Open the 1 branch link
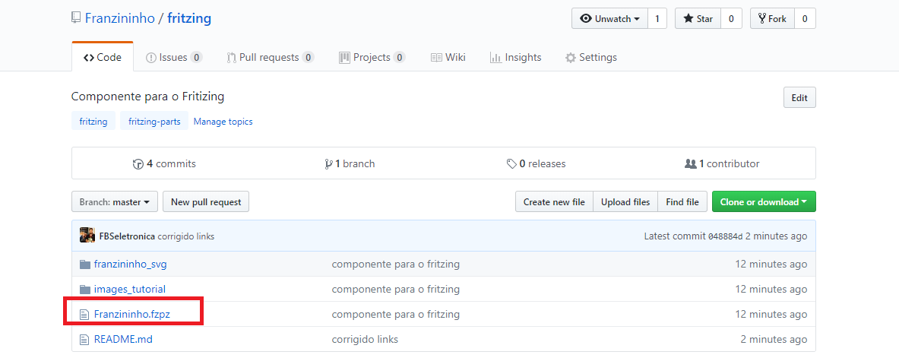Screen dimensions: 899x358 (350, 163)
